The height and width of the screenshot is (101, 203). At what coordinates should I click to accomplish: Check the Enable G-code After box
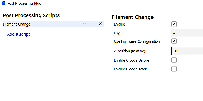(174, 69)
